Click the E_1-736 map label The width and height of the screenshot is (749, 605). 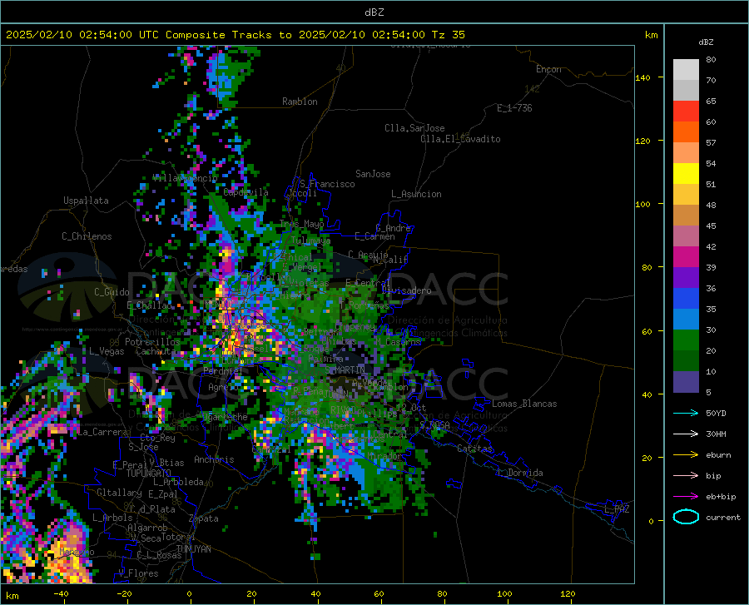click(x=514, y=108)
